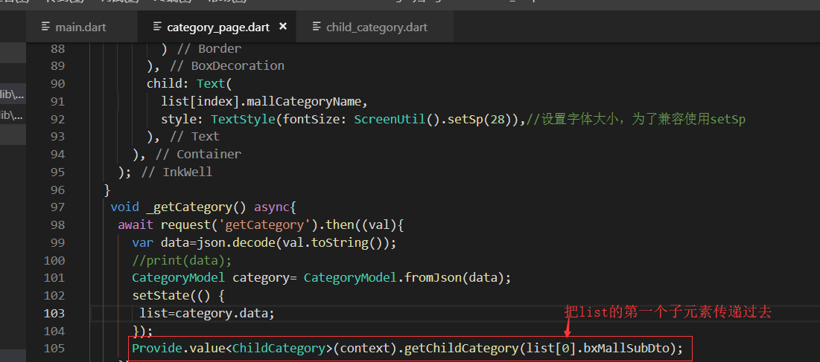The image size is (820, 362).
Task: Switch to the main.dart tab
Action: point(82,27)
